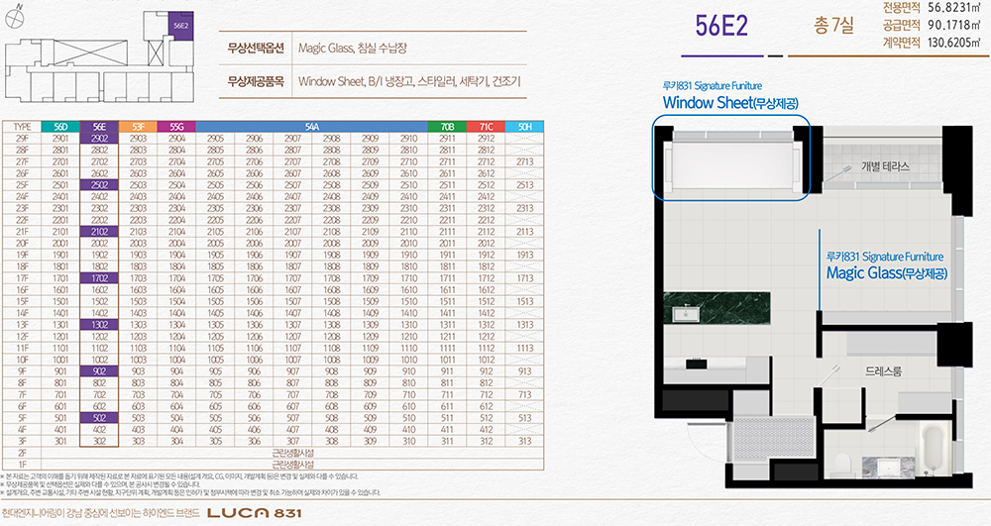Click the north compass icon
Viewport: 991px width, 526px height.
click(13, 17)
